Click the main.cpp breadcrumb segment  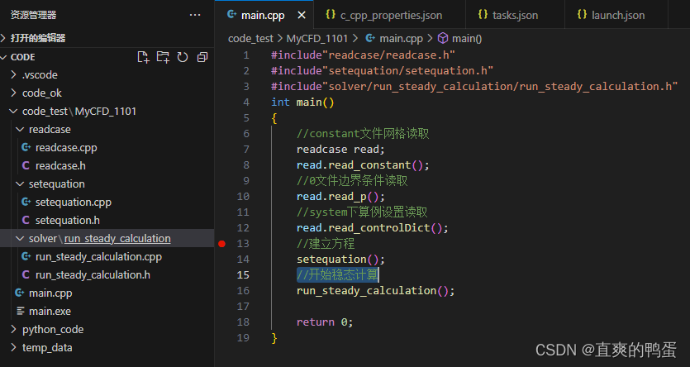(x=401, y=39)
